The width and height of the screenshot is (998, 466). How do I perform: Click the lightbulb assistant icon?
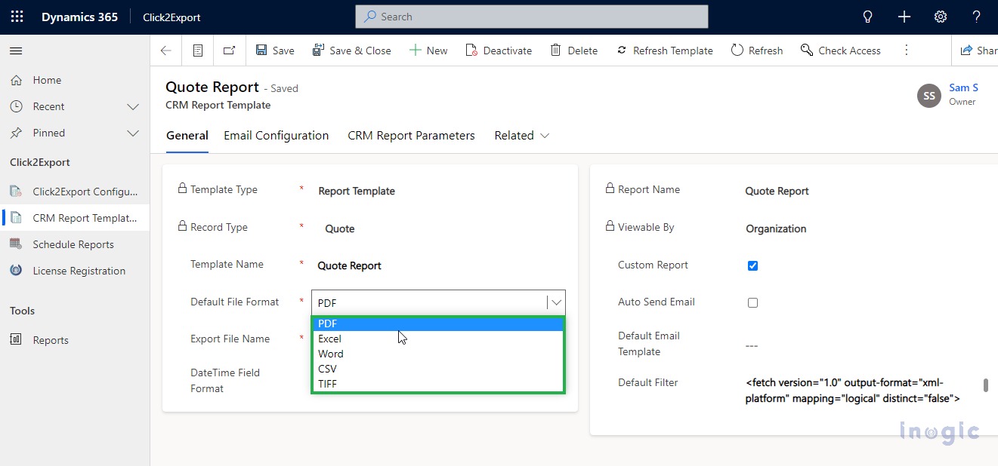[868, 17]
